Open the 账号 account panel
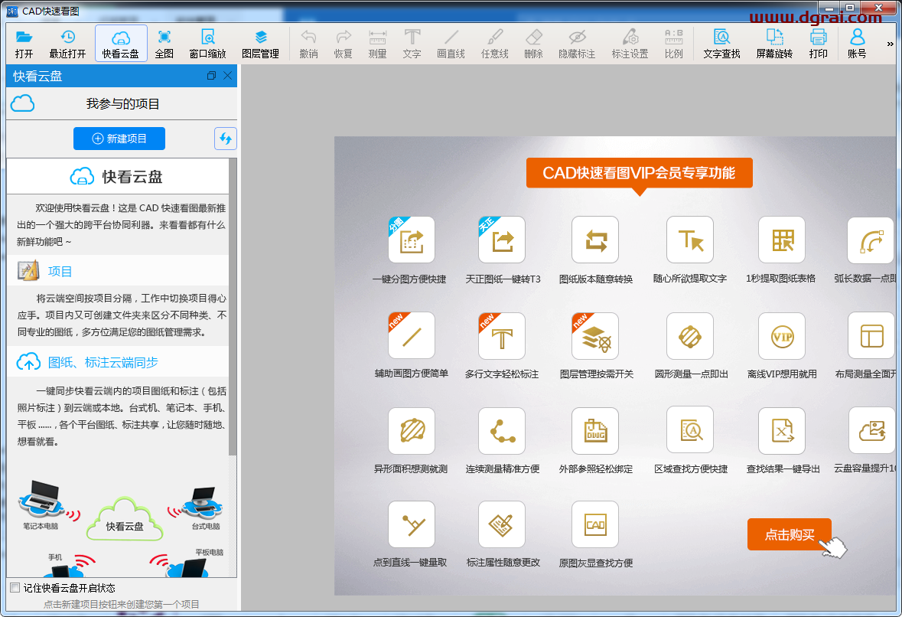This screenshot has width=902, height=617. (x=857, y=43)
